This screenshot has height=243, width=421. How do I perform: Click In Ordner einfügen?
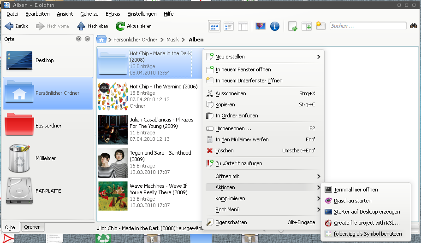click(263, 116)
